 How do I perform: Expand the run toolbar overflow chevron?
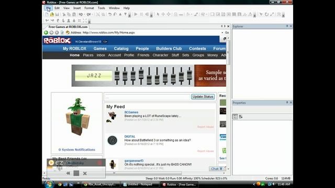(x=151, y=15)
